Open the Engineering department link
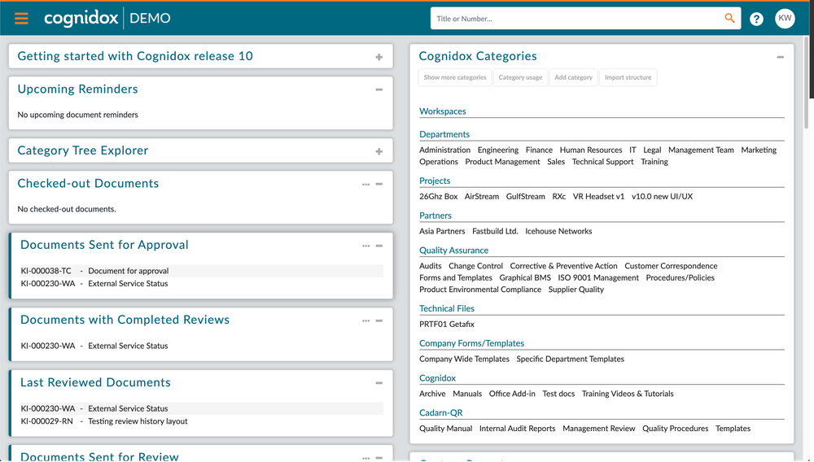Screen dimensions: 814x462 (x=498, y=150)
